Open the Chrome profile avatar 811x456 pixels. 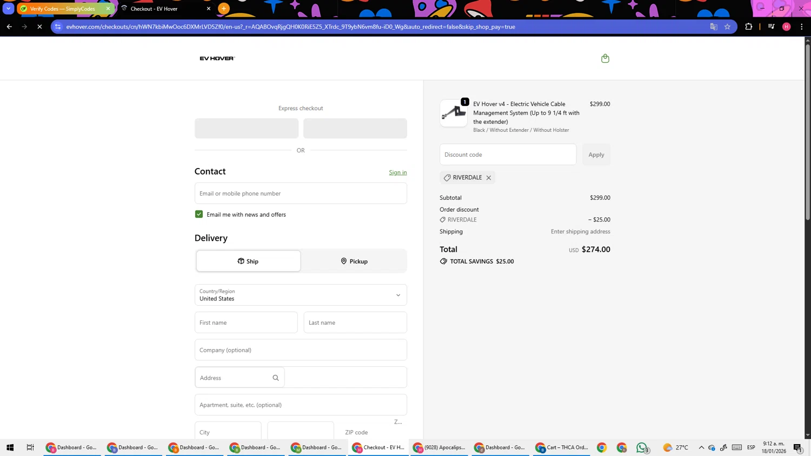coord(787,26)
